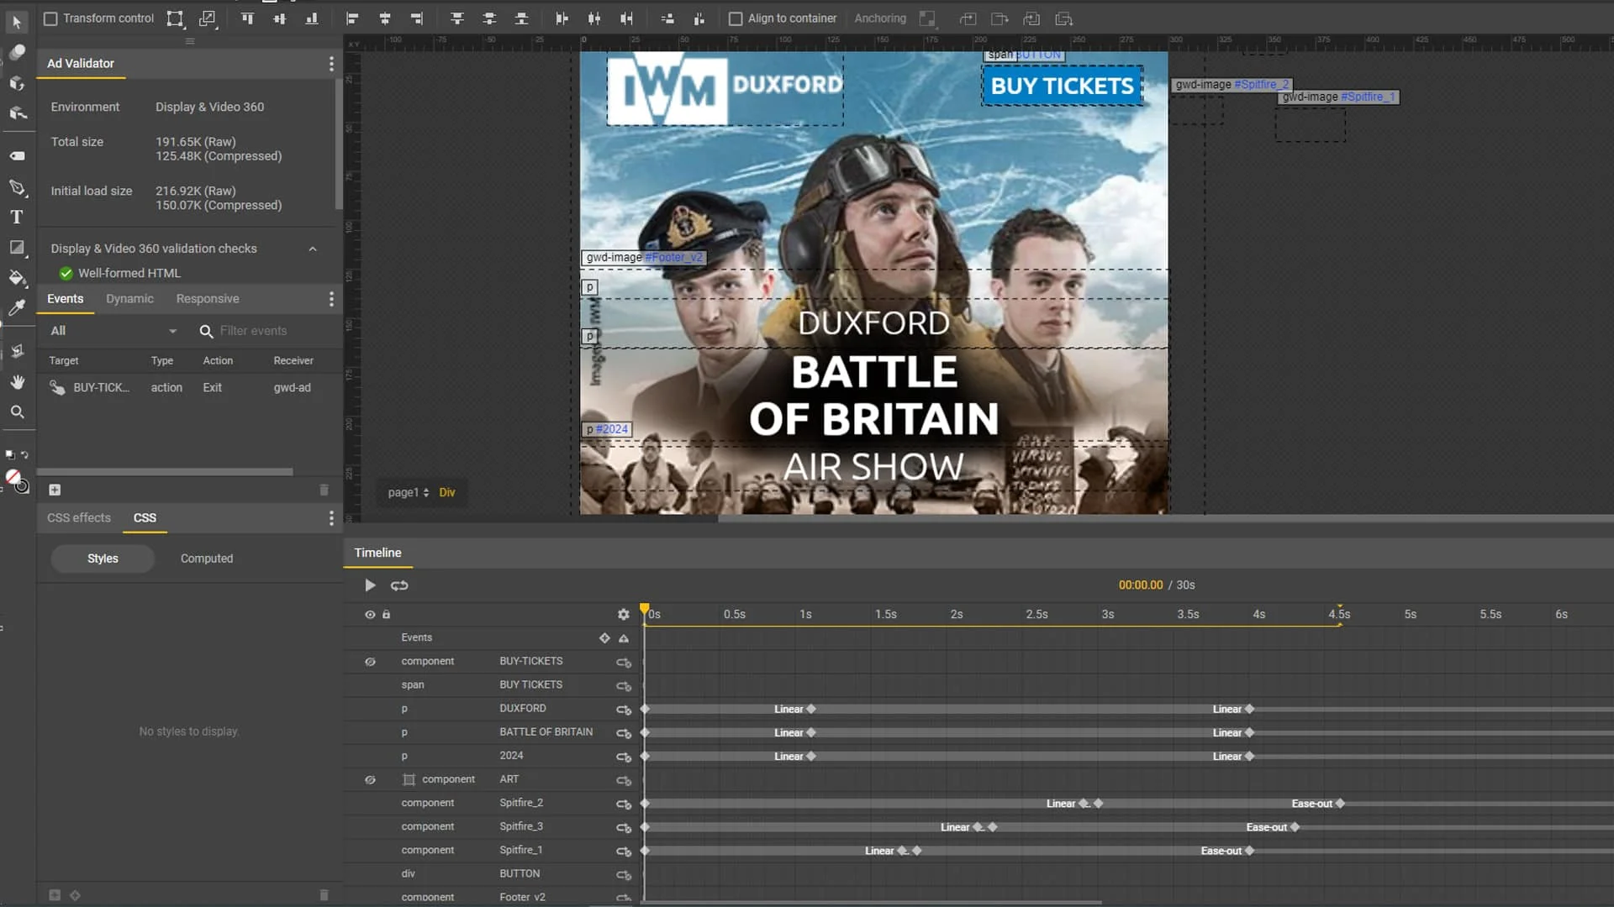Toggle visibility of BUY-TICKETS component layer
The width and height of the screenshot is (1614, 907).
370,662
